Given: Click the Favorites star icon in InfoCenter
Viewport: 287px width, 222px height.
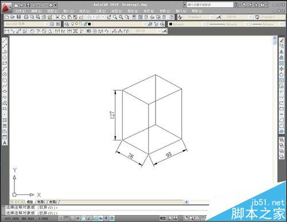Looking at the screenshot, I should (256, 5).
